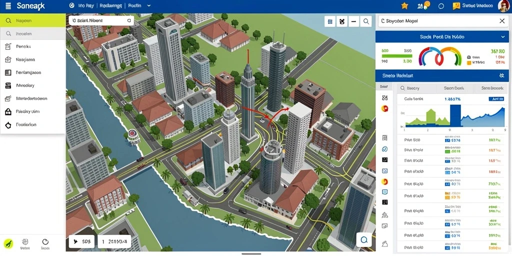
Task: Select the grid view icon above map
Action: pyautogui.click(x=330, y=22)
